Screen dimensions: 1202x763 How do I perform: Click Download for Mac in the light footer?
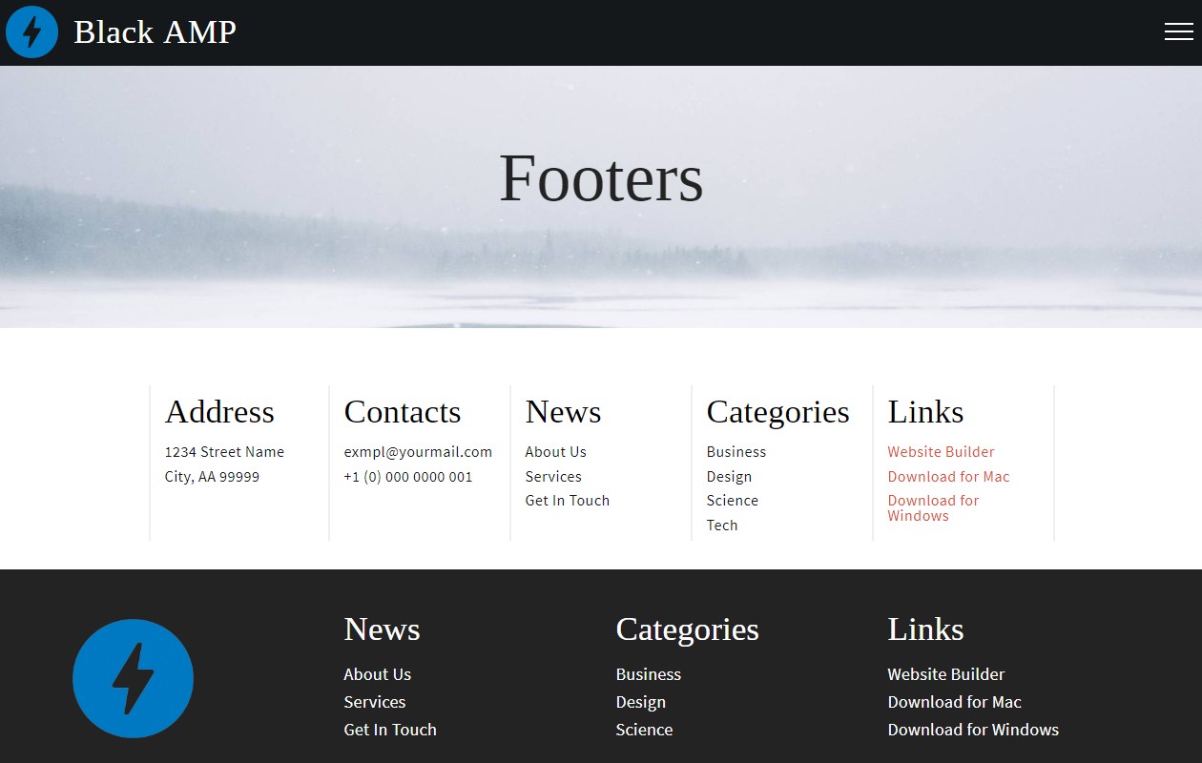[948, 476]
